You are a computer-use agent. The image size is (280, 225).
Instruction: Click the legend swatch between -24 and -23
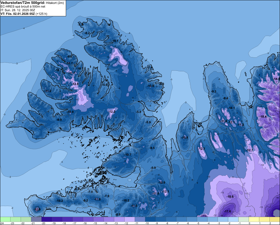click(x=5, y=219)
